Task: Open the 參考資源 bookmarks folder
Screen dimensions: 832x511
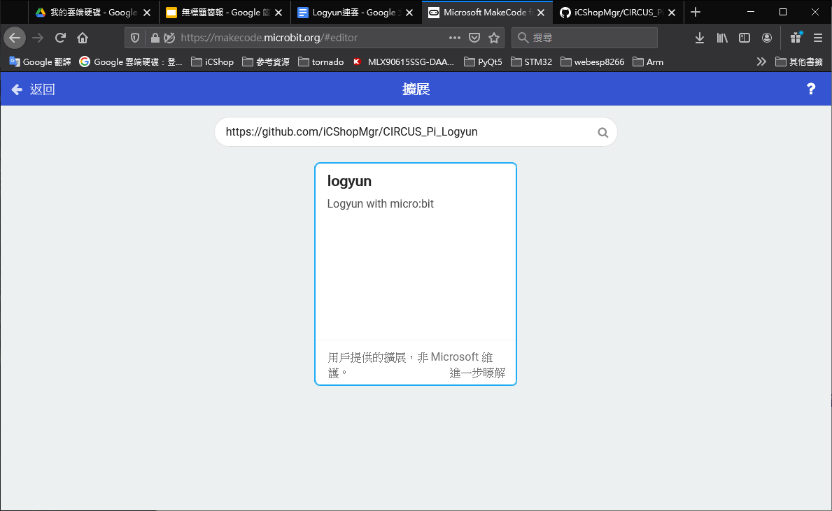Action: point(266,62)
